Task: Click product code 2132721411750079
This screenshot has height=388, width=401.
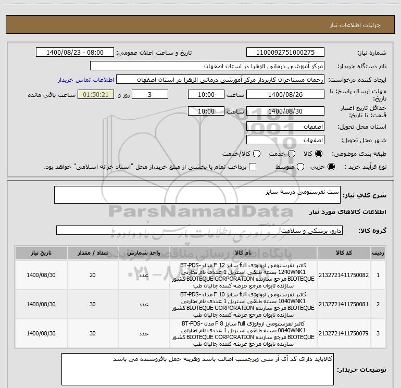Action: point(344,333)
